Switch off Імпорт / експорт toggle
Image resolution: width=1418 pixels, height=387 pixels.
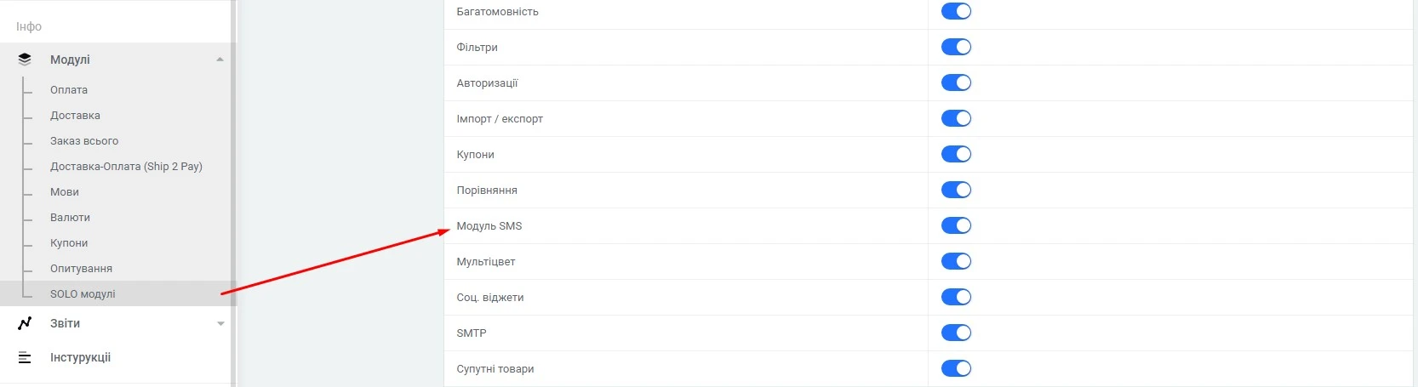point(956,119)
